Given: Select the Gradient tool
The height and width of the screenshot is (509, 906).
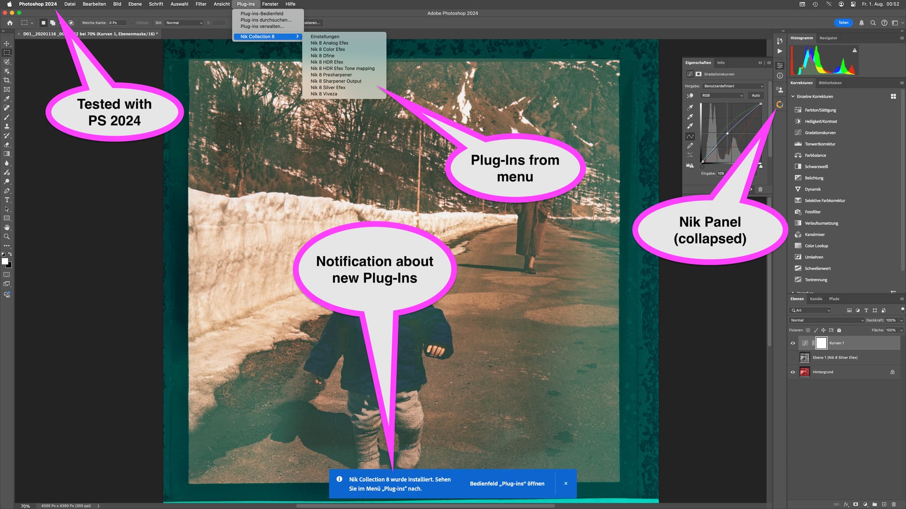Looking at the screenshot, I should tap(7, 154).
